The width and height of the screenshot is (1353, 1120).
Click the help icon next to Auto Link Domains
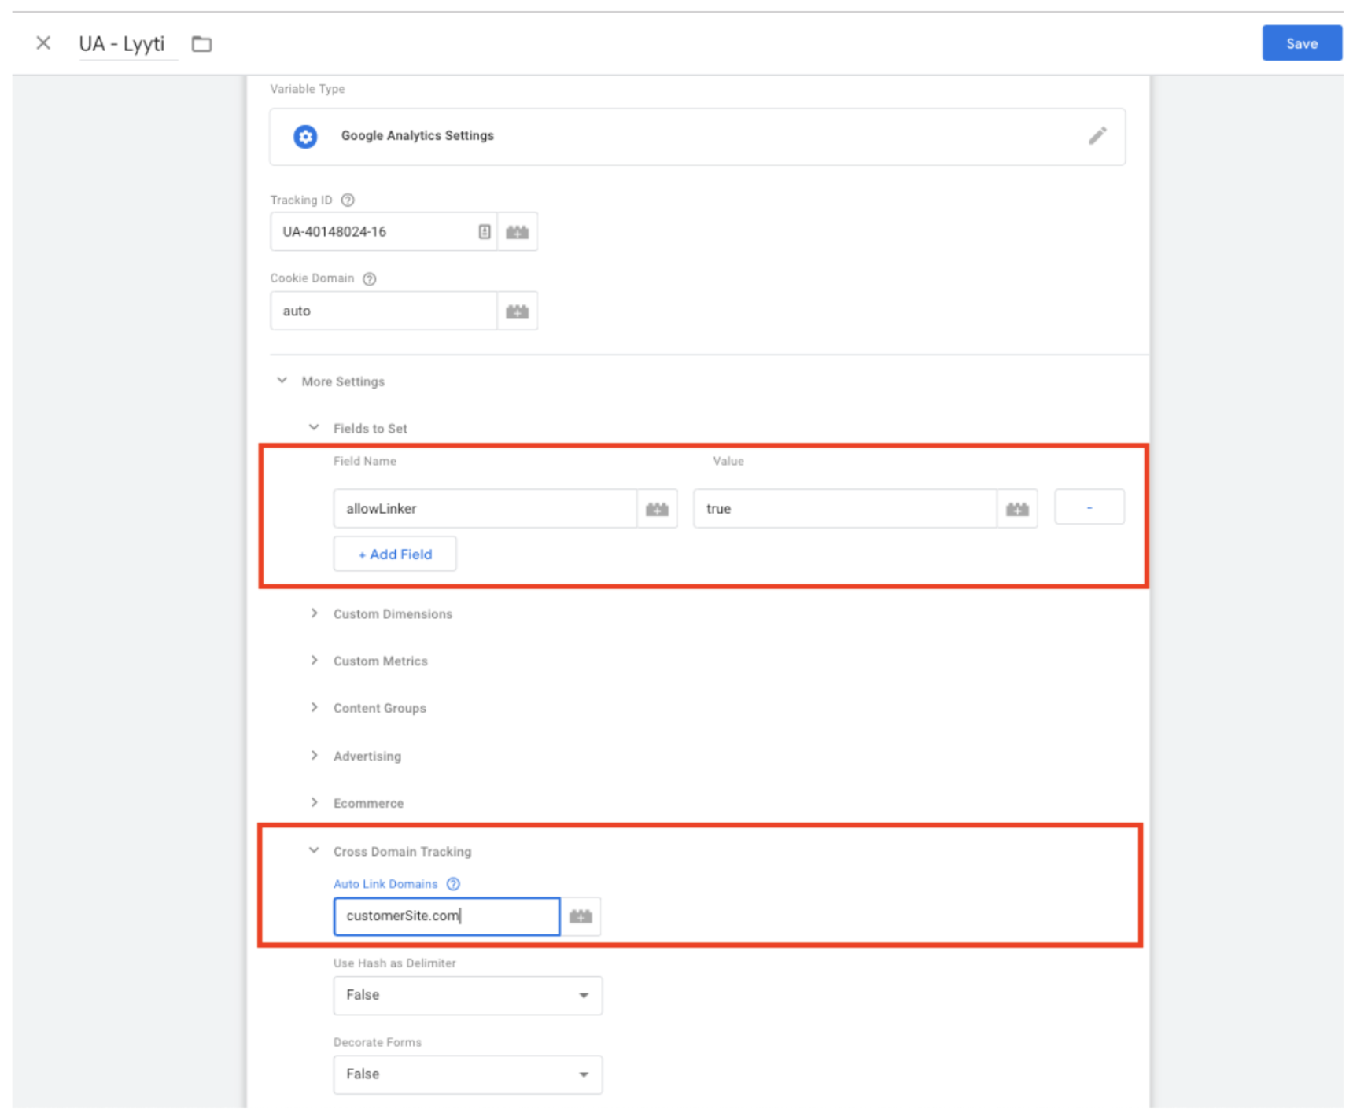[x=453, y=884]
